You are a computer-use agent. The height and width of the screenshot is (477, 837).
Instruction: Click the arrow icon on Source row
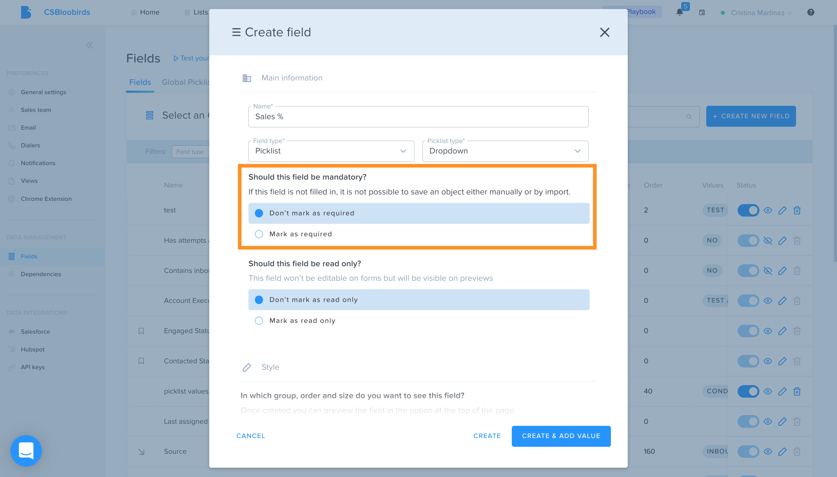coord(141,452)
